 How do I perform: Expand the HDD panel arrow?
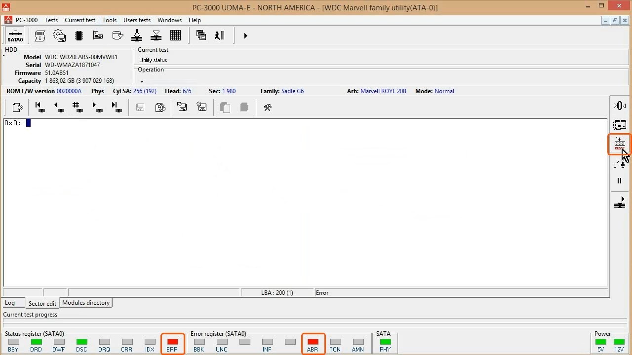[4, 56]
